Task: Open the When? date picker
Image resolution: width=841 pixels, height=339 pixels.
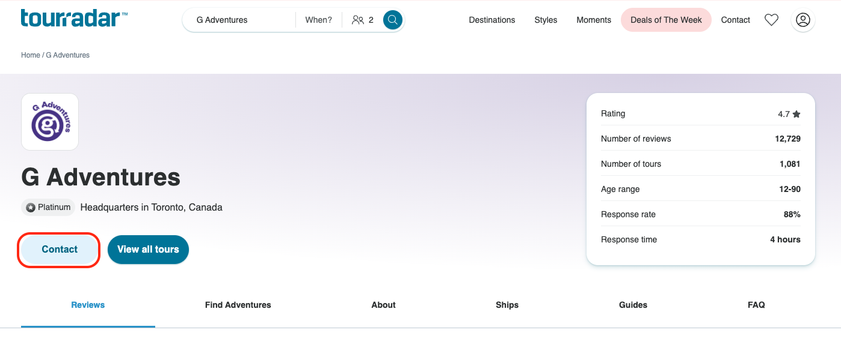Action: (x=319, y=20)
